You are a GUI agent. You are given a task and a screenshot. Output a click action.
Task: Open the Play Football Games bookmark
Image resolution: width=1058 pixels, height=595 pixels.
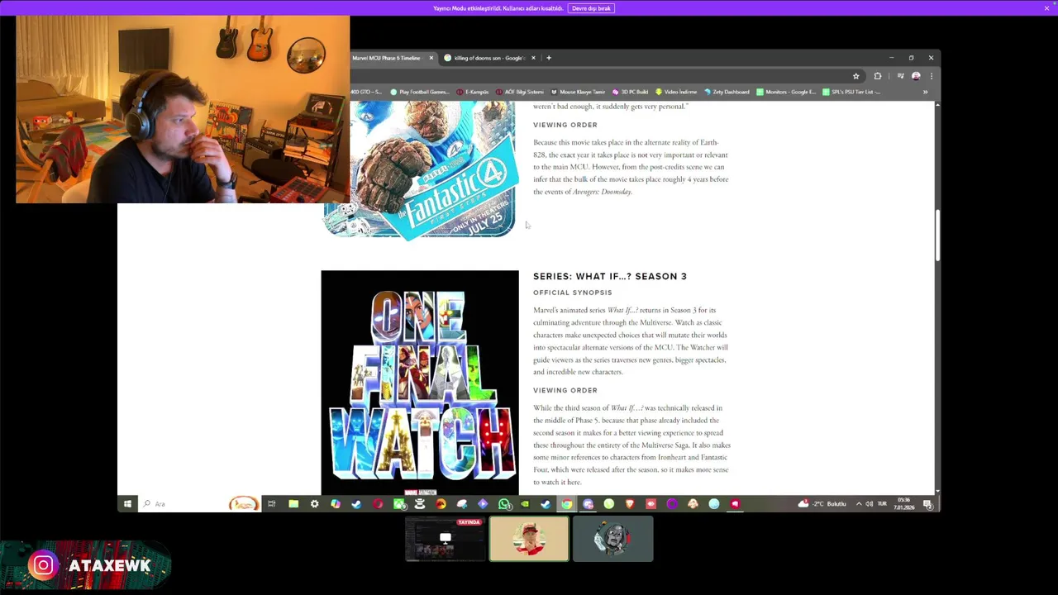click(x=420, y=92)
